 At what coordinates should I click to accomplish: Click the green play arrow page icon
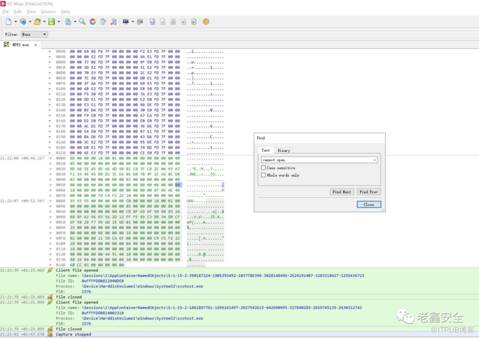[194, 22]
